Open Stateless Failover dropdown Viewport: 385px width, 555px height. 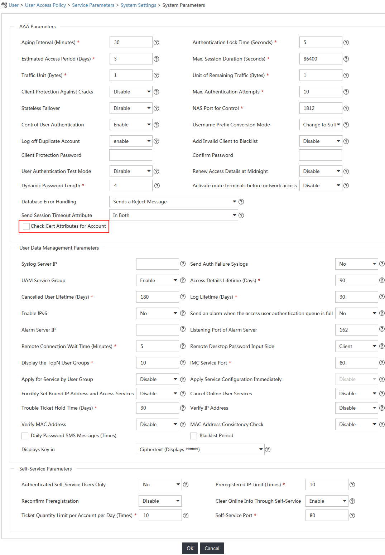click(x=131, y=108)
